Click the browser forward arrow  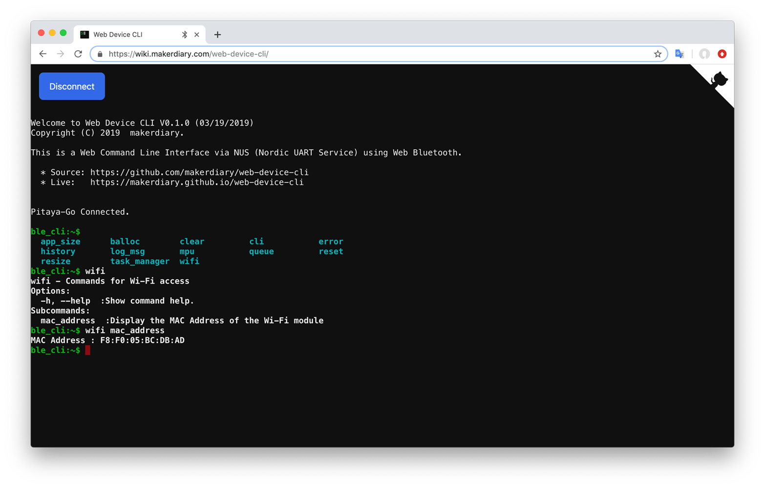pos(61,54)
